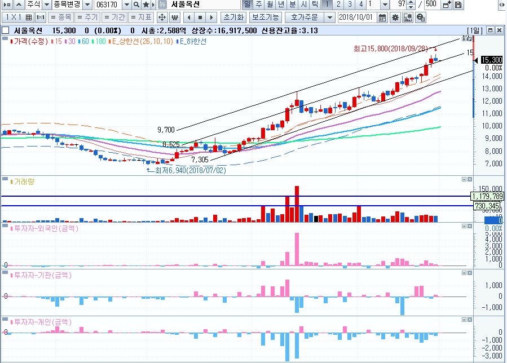Click the 초기화 reset button
This screenshot has width=507, height=363.
233,17
